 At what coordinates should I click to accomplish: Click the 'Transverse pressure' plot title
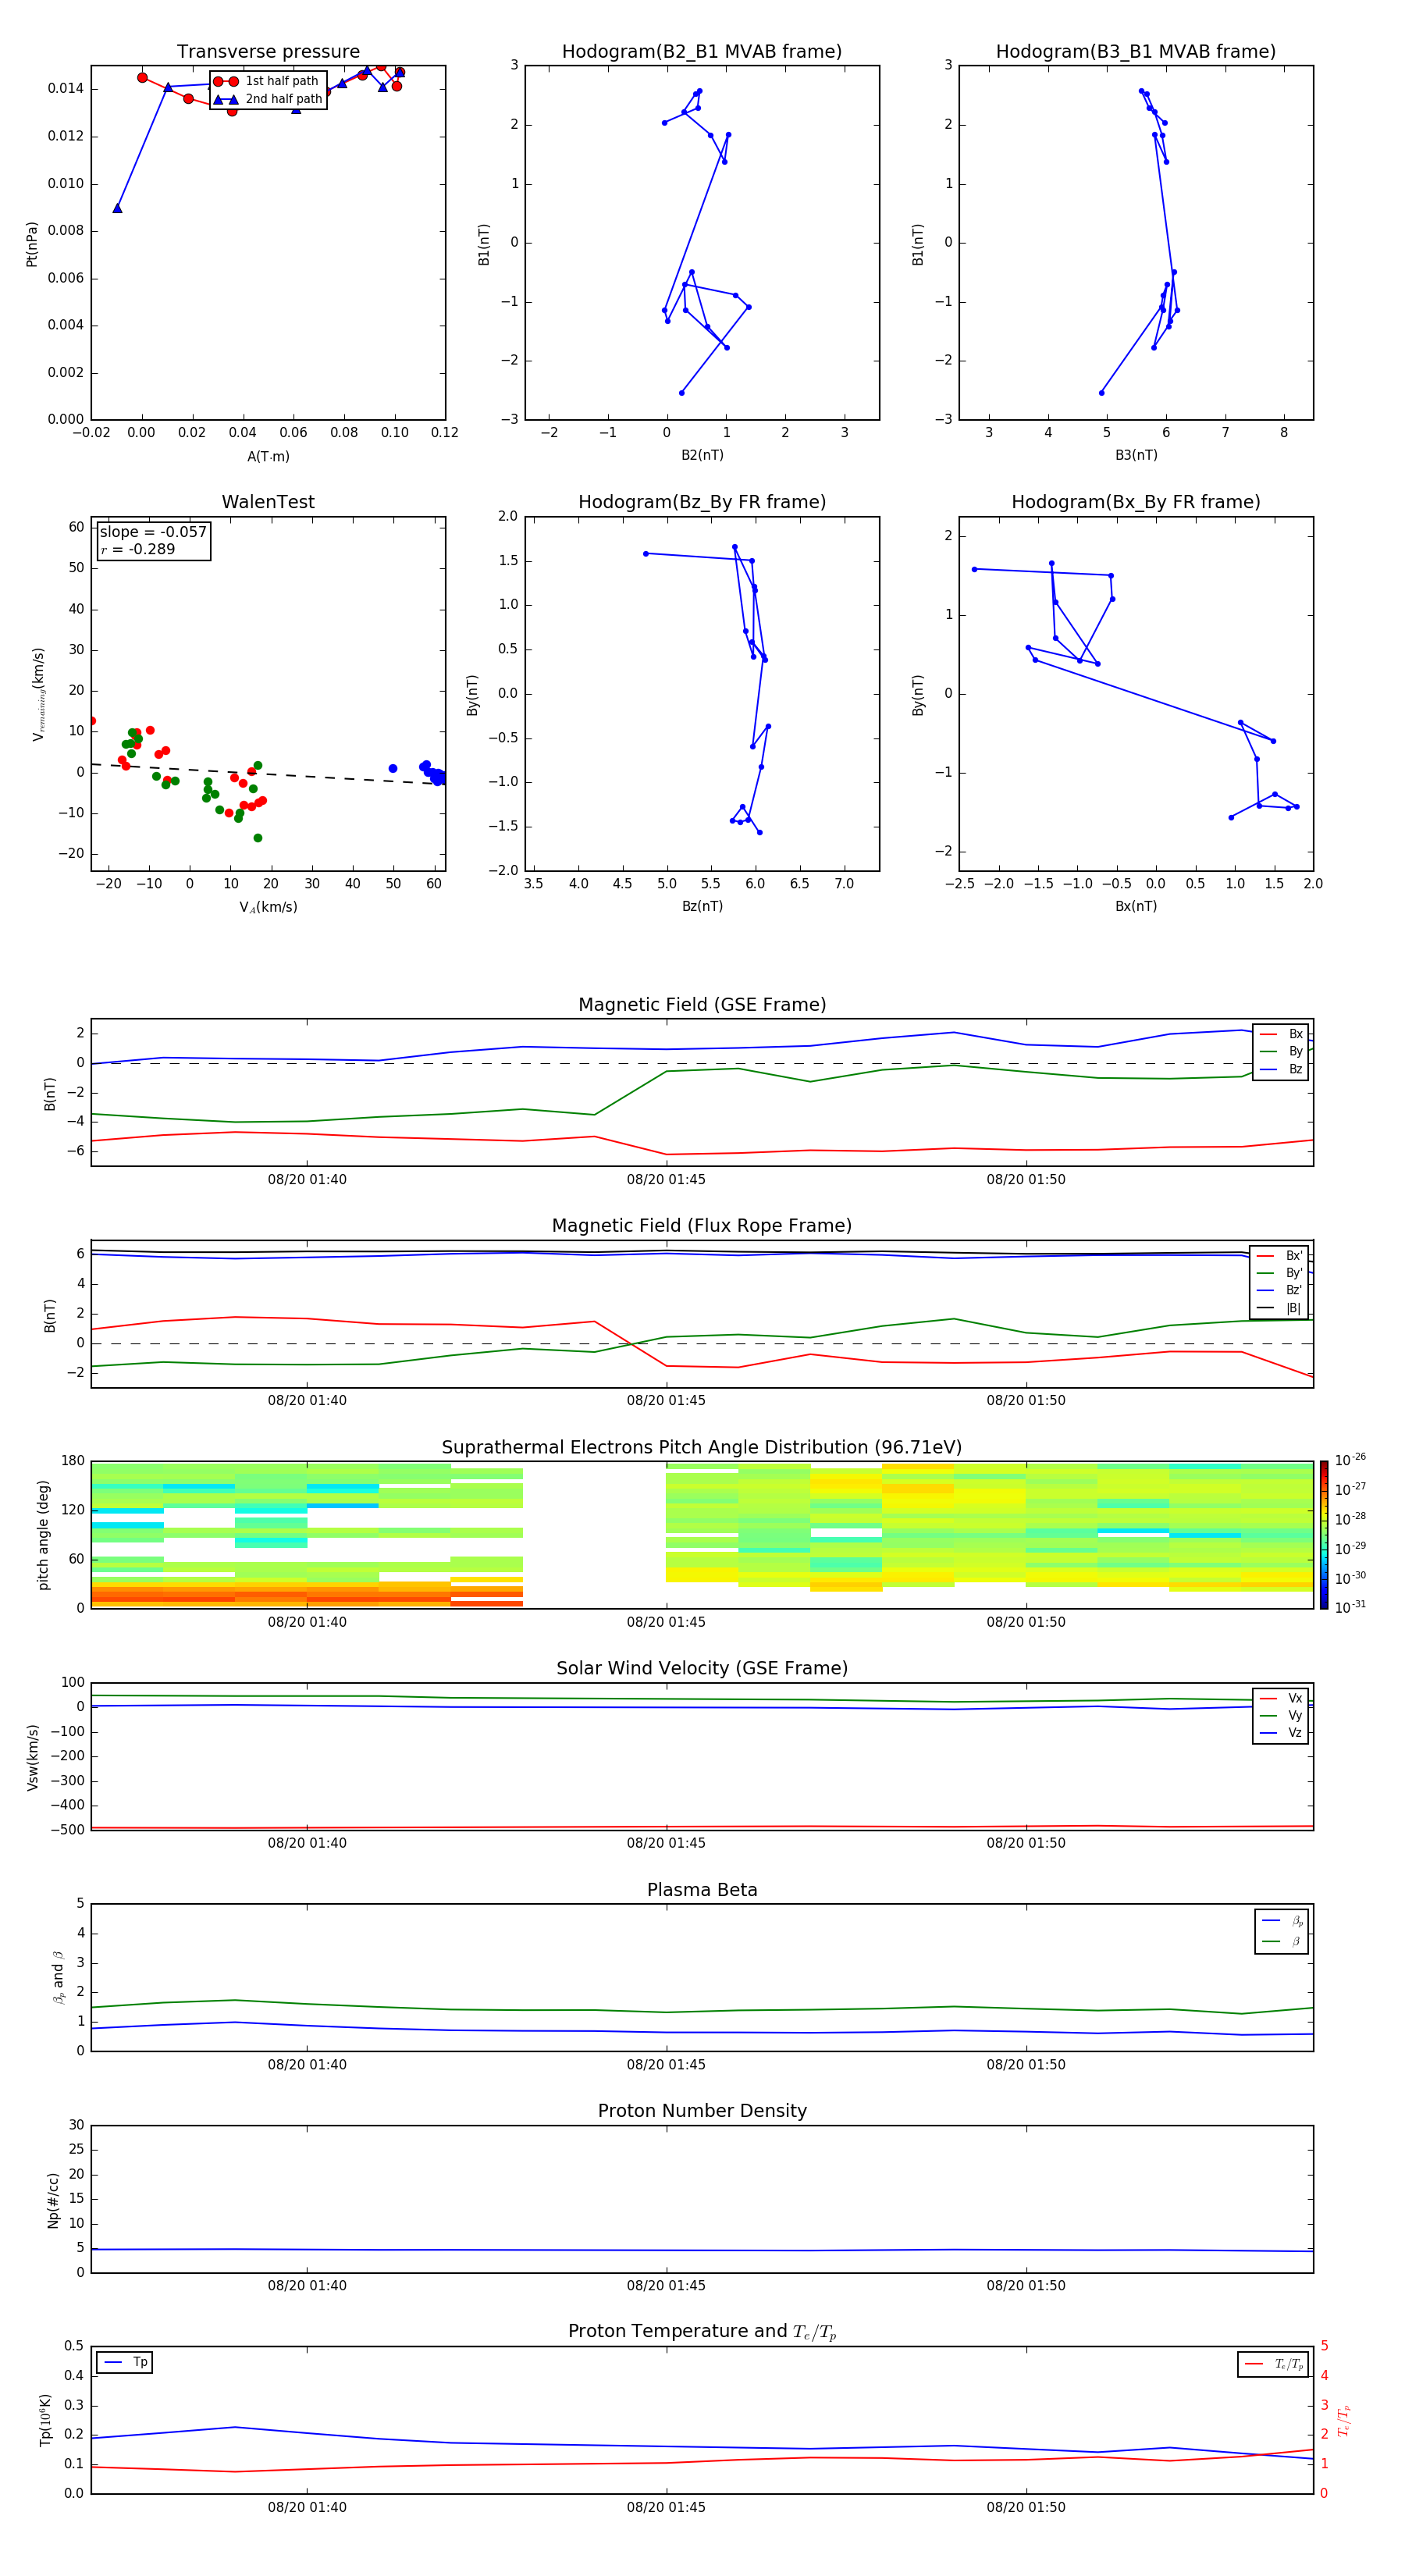point(268,52)
